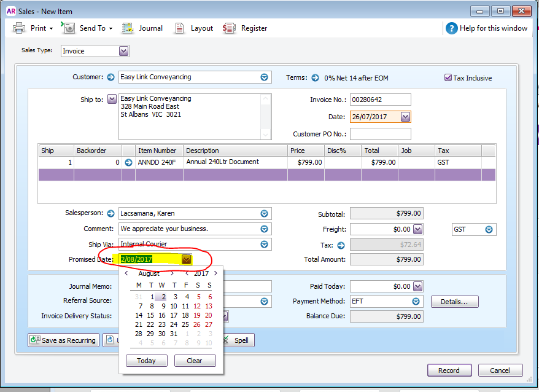The image size is (539, 392).
Task: Click the Terms zoom arrow icon
Action: pos(315,78)
